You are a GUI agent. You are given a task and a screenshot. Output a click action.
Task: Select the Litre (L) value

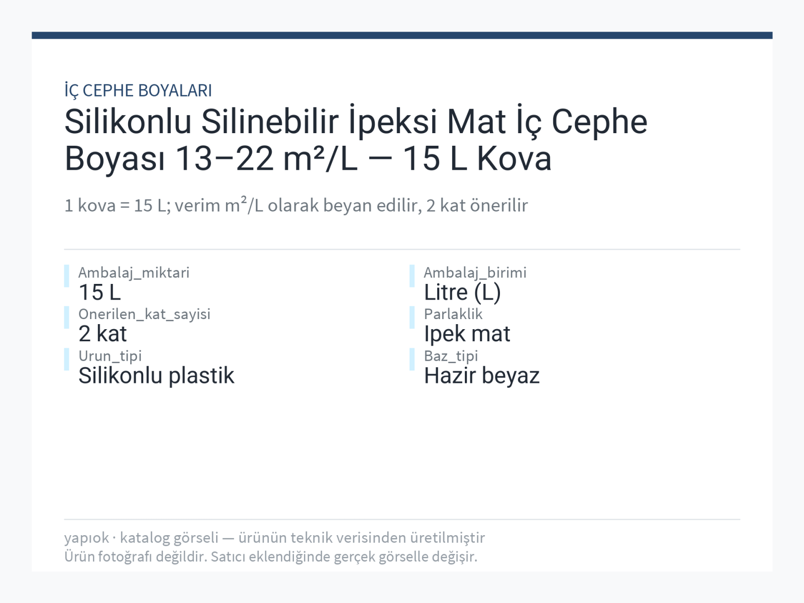[462, 292]
